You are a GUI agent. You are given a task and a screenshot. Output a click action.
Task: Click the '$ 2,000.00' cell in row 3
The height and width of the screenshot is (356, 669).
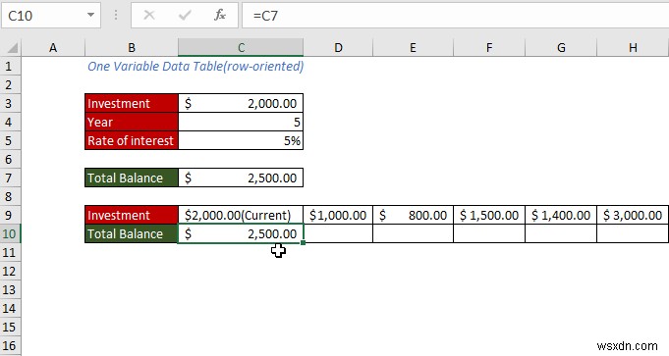coord(241,104)
